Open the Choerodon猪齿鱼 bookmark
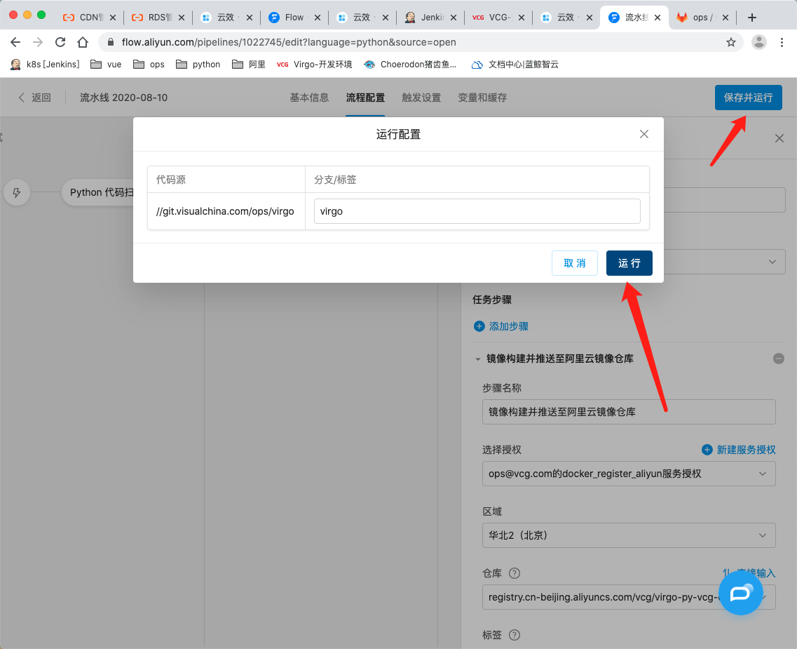Viewport: 797px width, 649px height. click(x=411, y=64)
